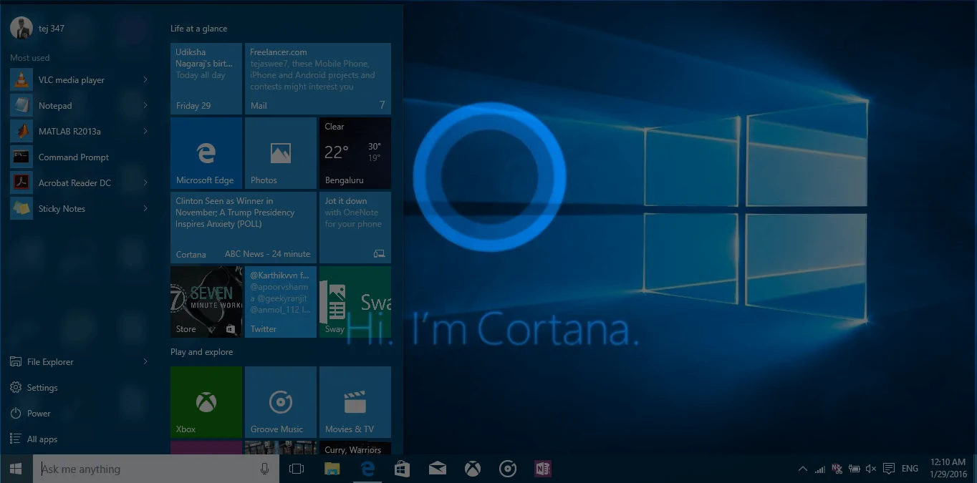
Task: Show hidden system tray icons
Action: pyautogui.click(x=803, y=469)
